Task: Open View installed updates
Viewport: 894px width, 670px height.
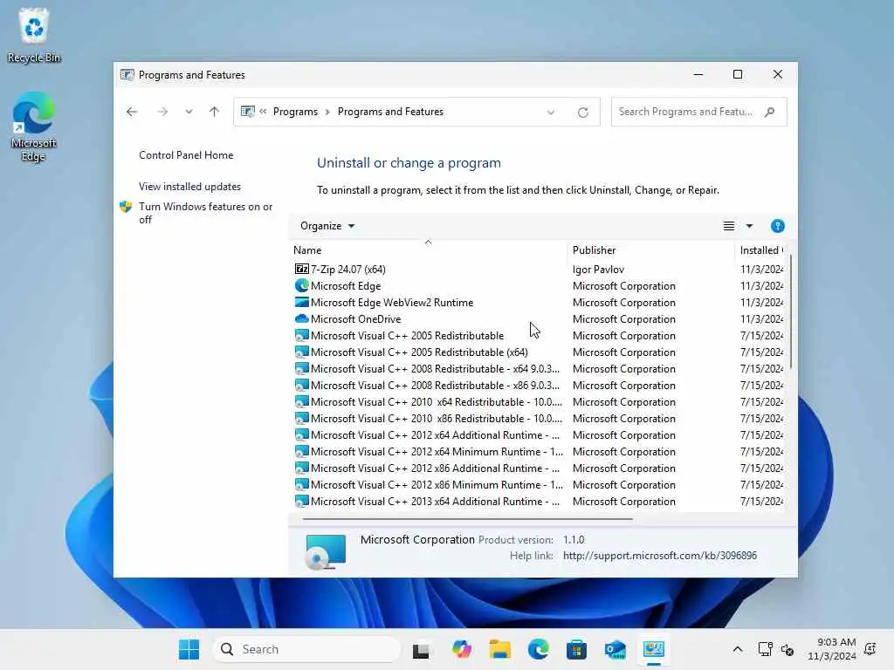Action: (189, 187)
